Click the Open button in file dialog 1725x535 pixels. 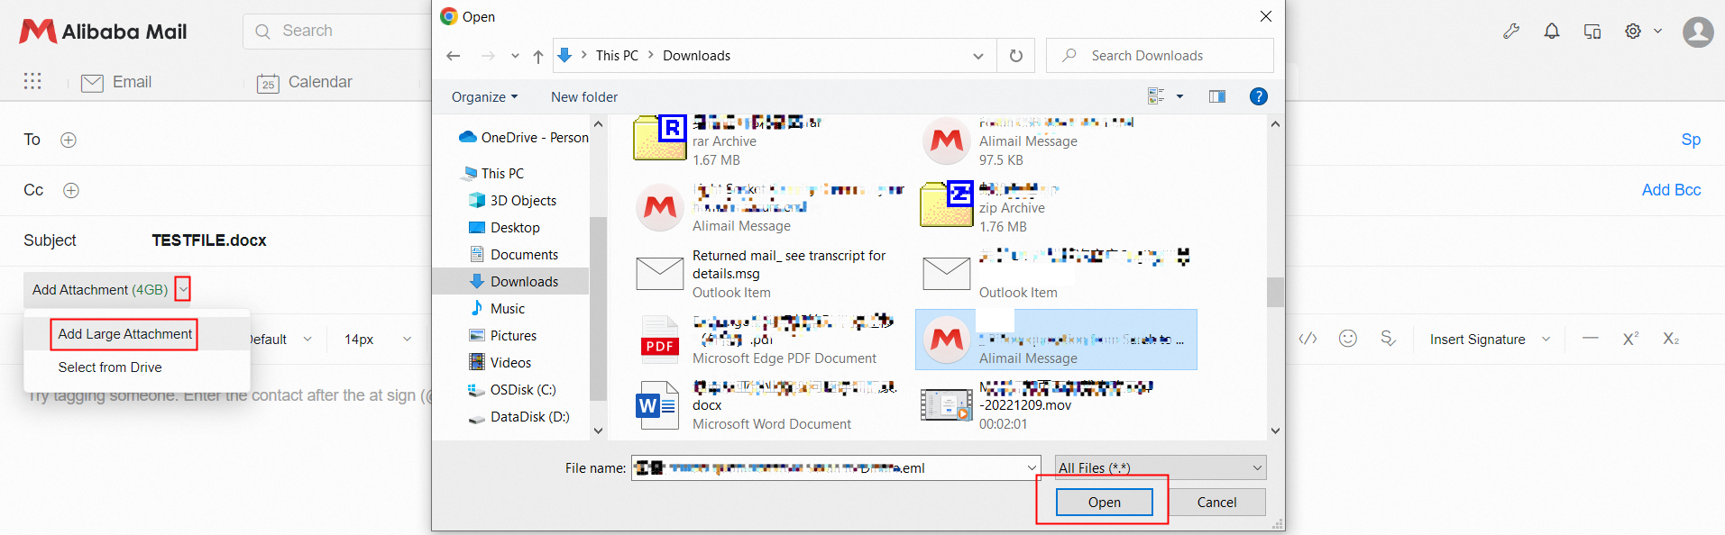[x=1104, y=502]
